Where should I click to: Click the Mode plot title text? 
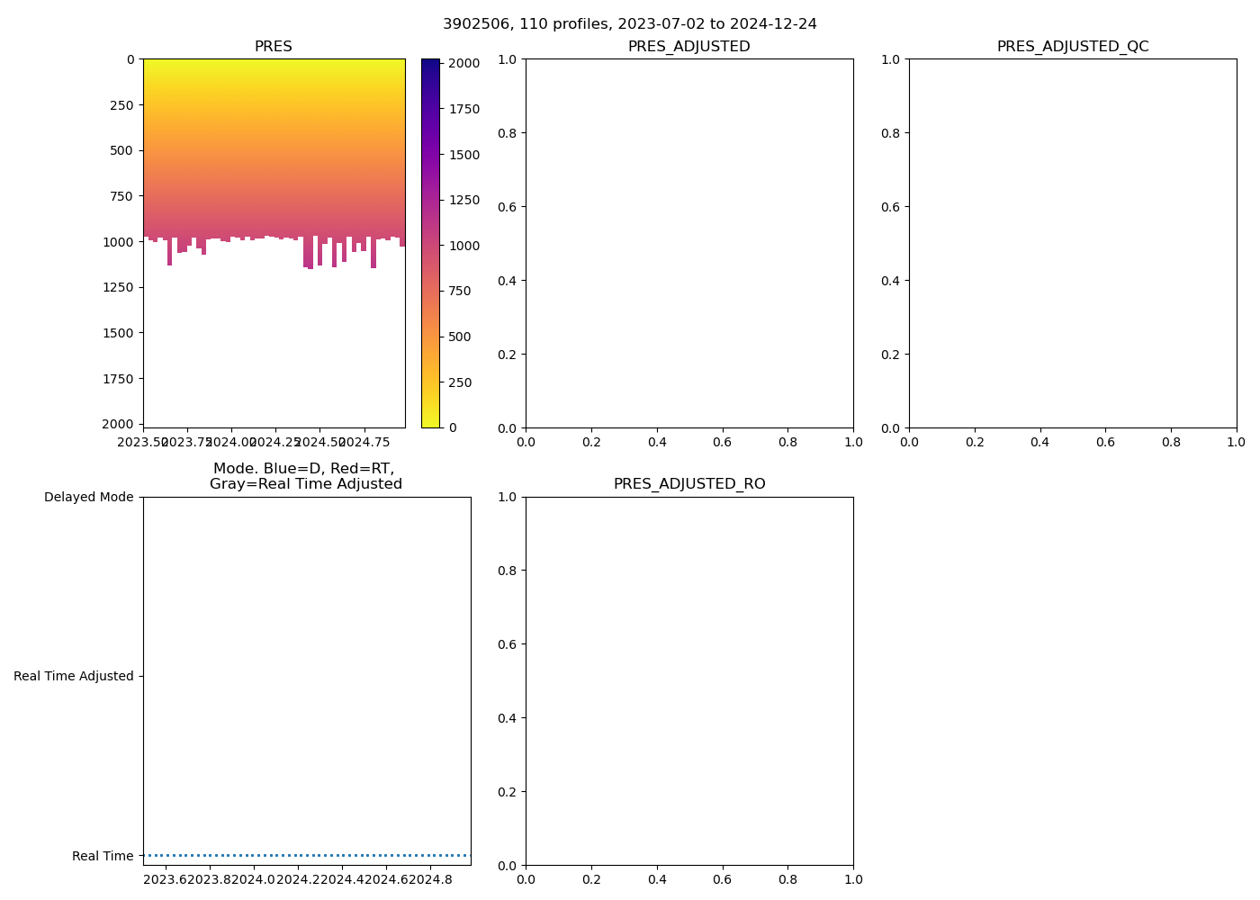(x=305, y=476)
